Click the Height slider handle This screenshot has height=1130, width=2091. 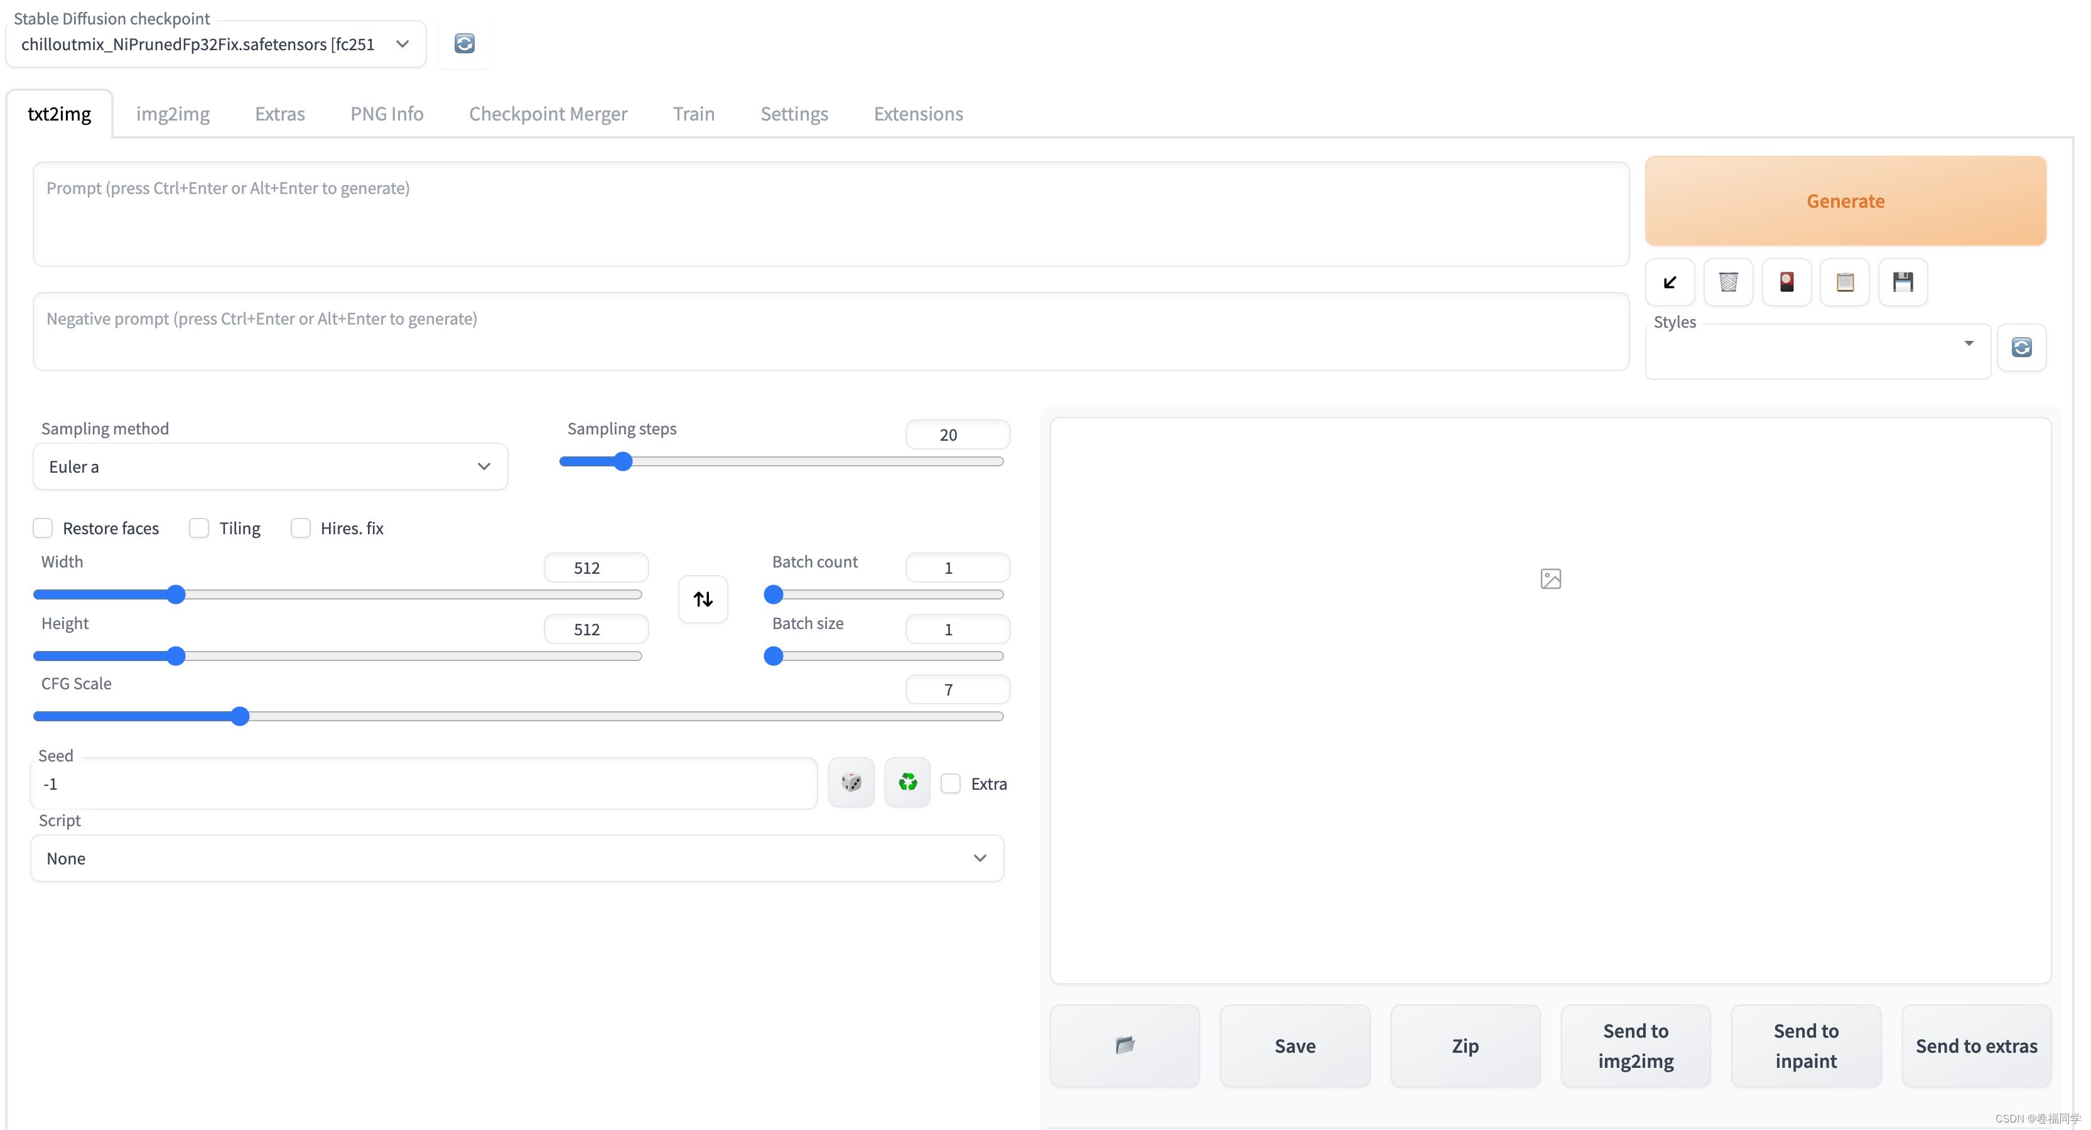click(x=176, y=656)
